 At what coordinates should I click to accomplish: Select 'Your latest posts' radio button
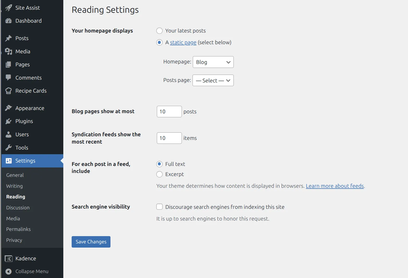coord(159,31)
